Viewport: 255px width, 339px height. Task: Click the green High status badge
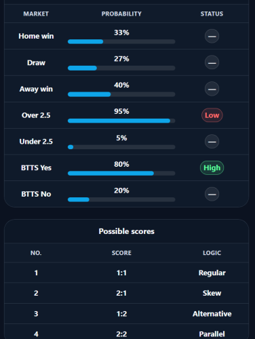[212, 167]
